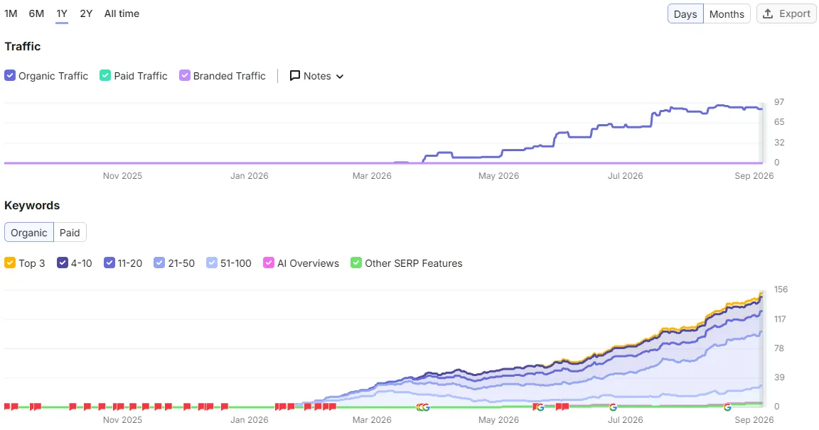Screen dimensions: 819x430
Task: Open the Paid keywords tab
Action: [x=70, y=233]
